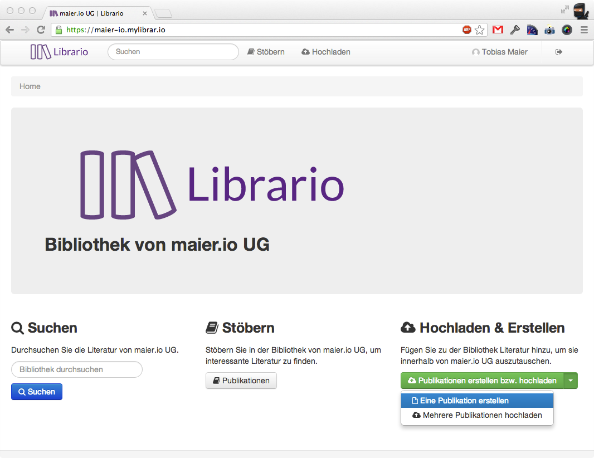
Task: Open Stöbern in the navigation bar
Action: coord(266,52)
